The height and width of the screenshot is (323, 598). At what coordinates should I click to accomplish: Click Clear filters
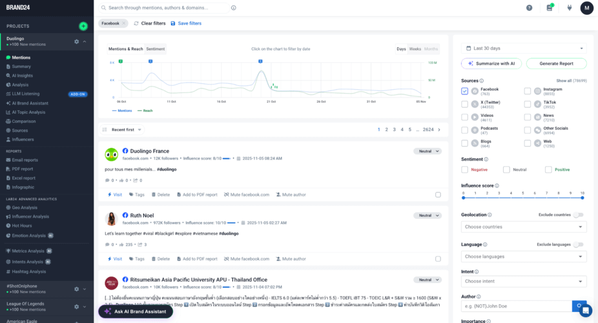(x=150, y=23)
